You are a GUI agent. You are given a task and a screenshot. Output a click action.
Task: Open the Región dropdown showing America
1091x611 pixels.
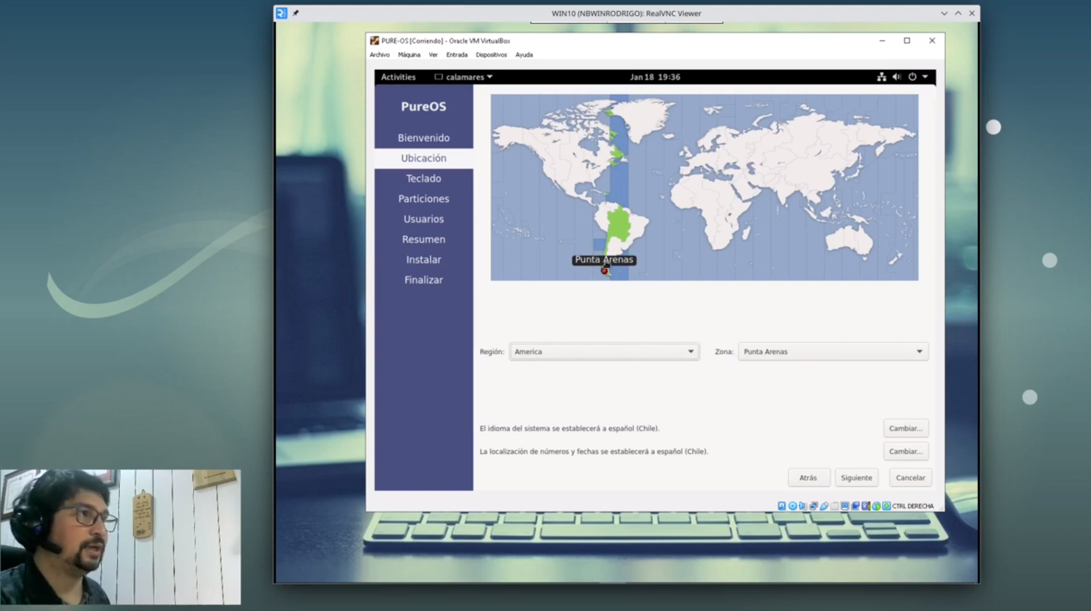[604, 351]
